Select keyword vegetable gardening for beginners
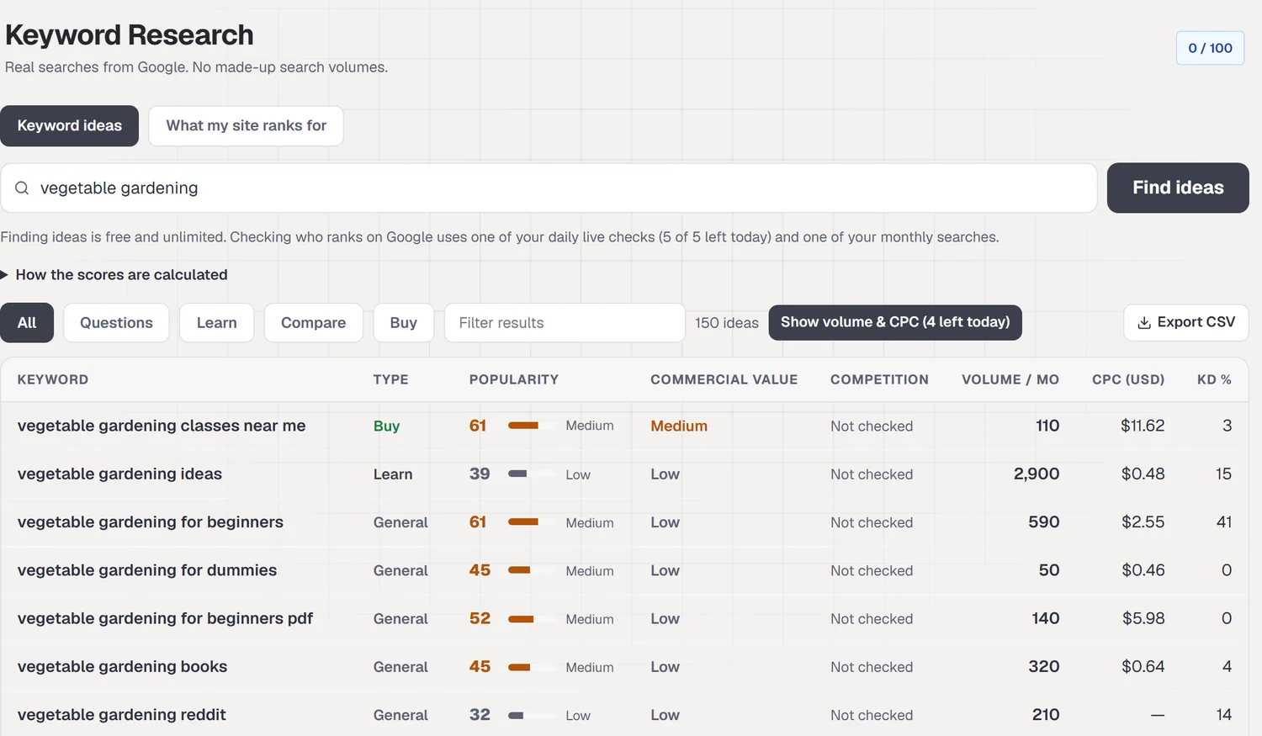 (x=150, y=522)
